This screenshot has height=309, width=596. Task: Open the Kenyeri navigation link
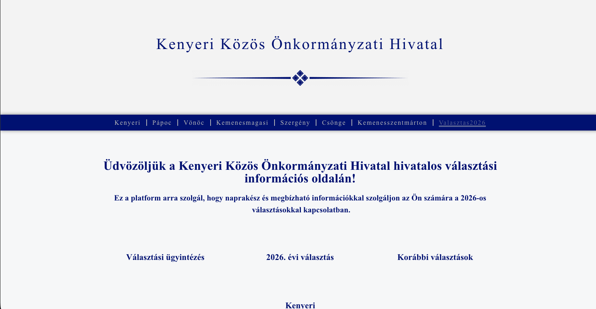[127, 123]
